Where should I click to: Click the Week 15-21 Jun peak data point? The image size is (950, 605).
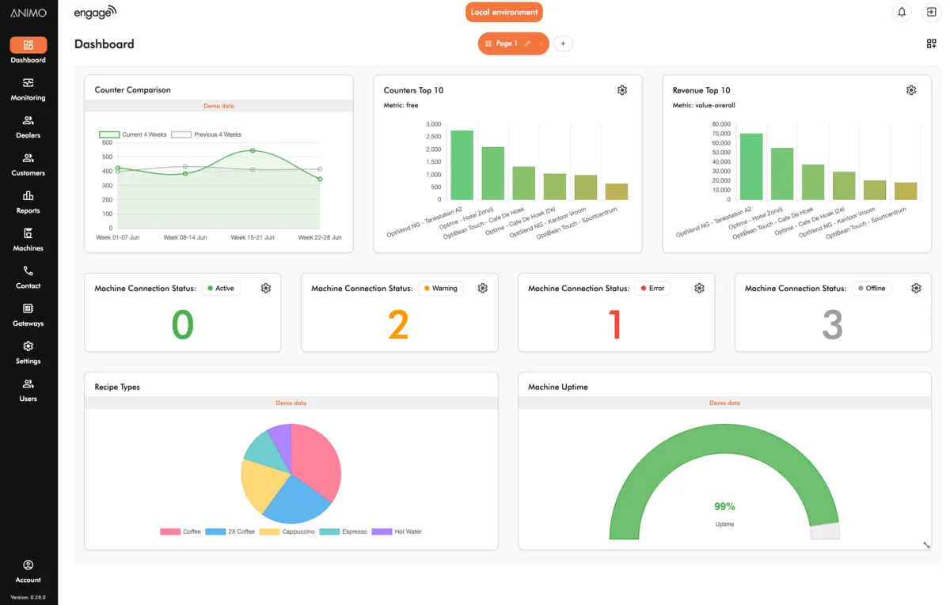[253, 150]
